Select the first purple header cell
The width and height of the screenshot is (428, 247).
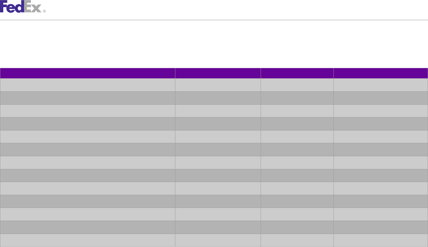[x=87, y=73]
